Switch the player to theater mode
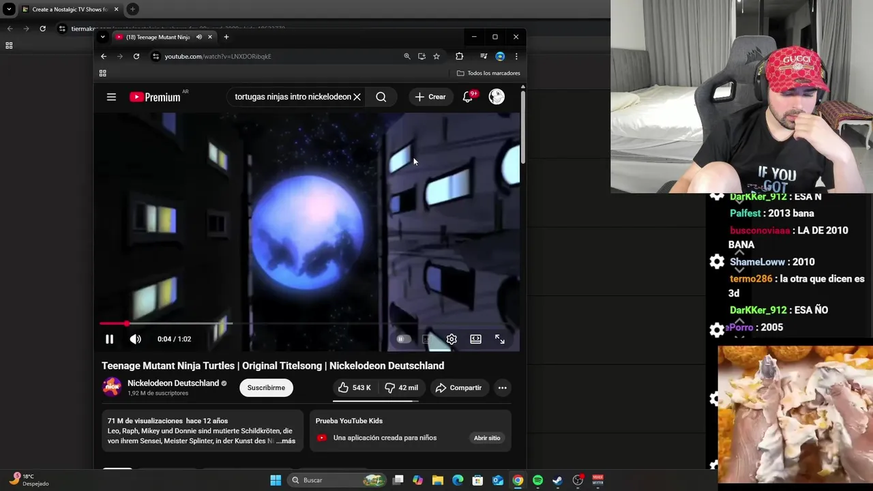Viewport: 873px width, 491px height. click(x=475, y=339)
